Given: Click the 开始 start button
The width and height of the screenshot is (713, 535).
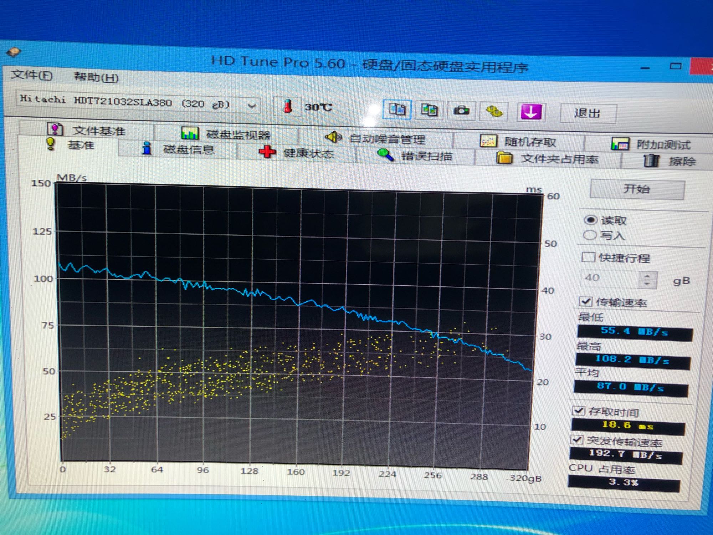Looking at the screenshot, I should point(637,189).
